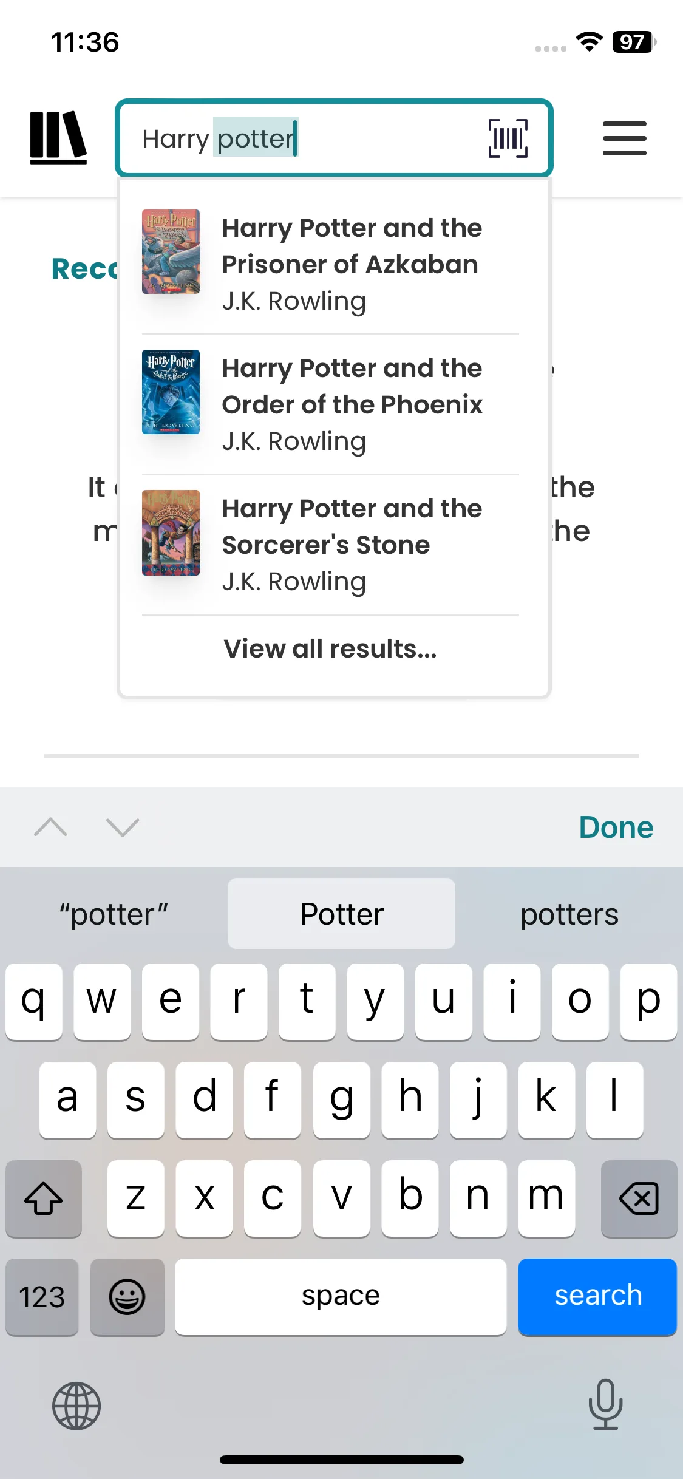Tap the bookshelf logo icon
Image resolution: width=683 pixels, height=1479 pixels.
coord(58,138)
